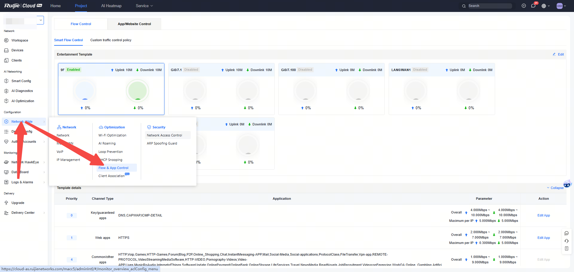Viewport: 574px width, 272px height.
Task: Click the LAN6/WAN1 Disabled status badge
Action: pos(420,70)
